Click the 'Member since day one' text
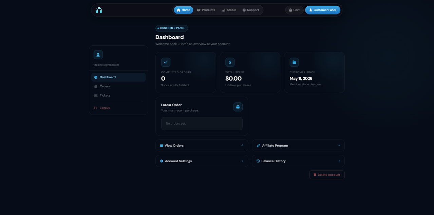This screenshot has height=215, width=434. tap(305, 84)
